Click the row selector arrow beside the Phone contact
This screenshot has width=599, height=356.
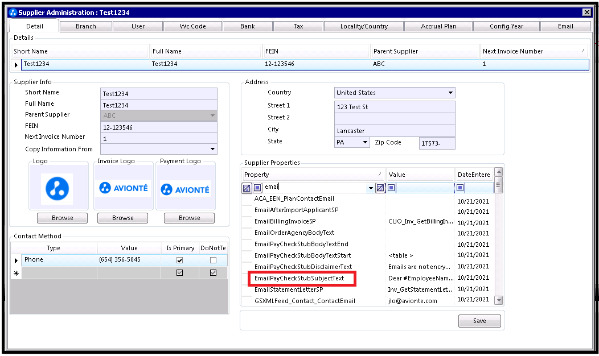pos(16,260)
